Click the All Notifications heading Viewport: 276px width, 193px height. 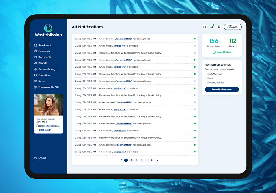click(x=88, y=27)
